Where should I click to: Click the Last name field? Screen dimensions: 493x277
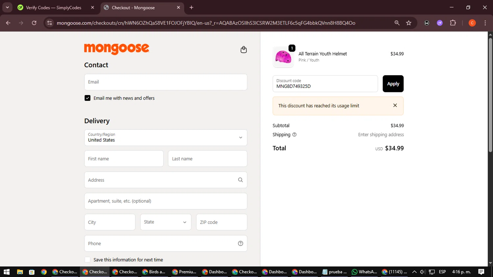[x=208, y=159]
